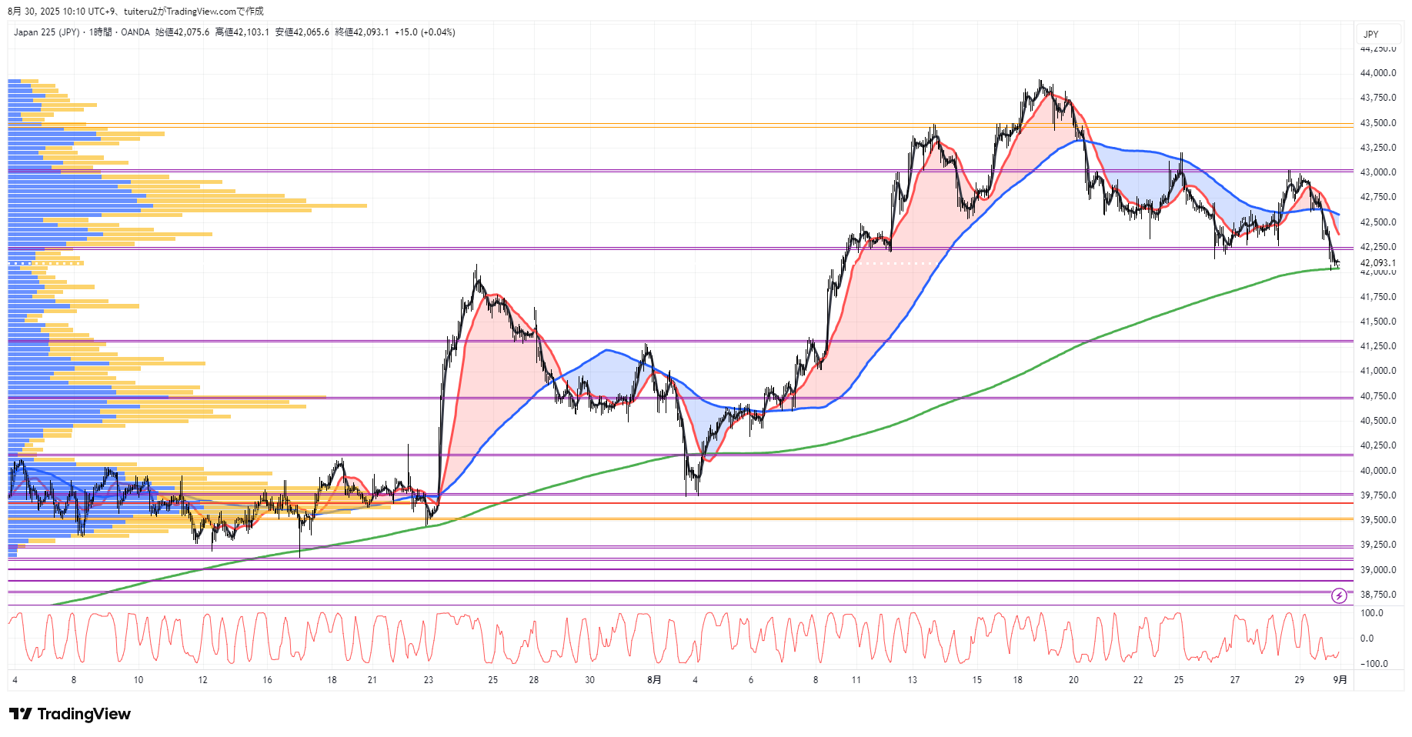
Task: Click the 43,500.0 price axis label
Action: [1378, 123]
